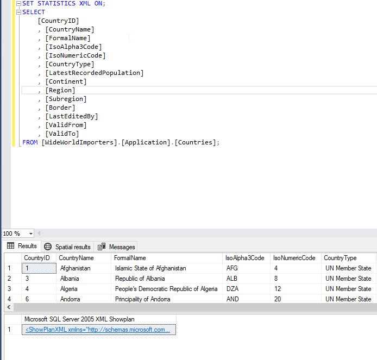Select the IsoAlpha3Code column header
Viewport: 377px width, 360px height.
[x=245, y=258]
